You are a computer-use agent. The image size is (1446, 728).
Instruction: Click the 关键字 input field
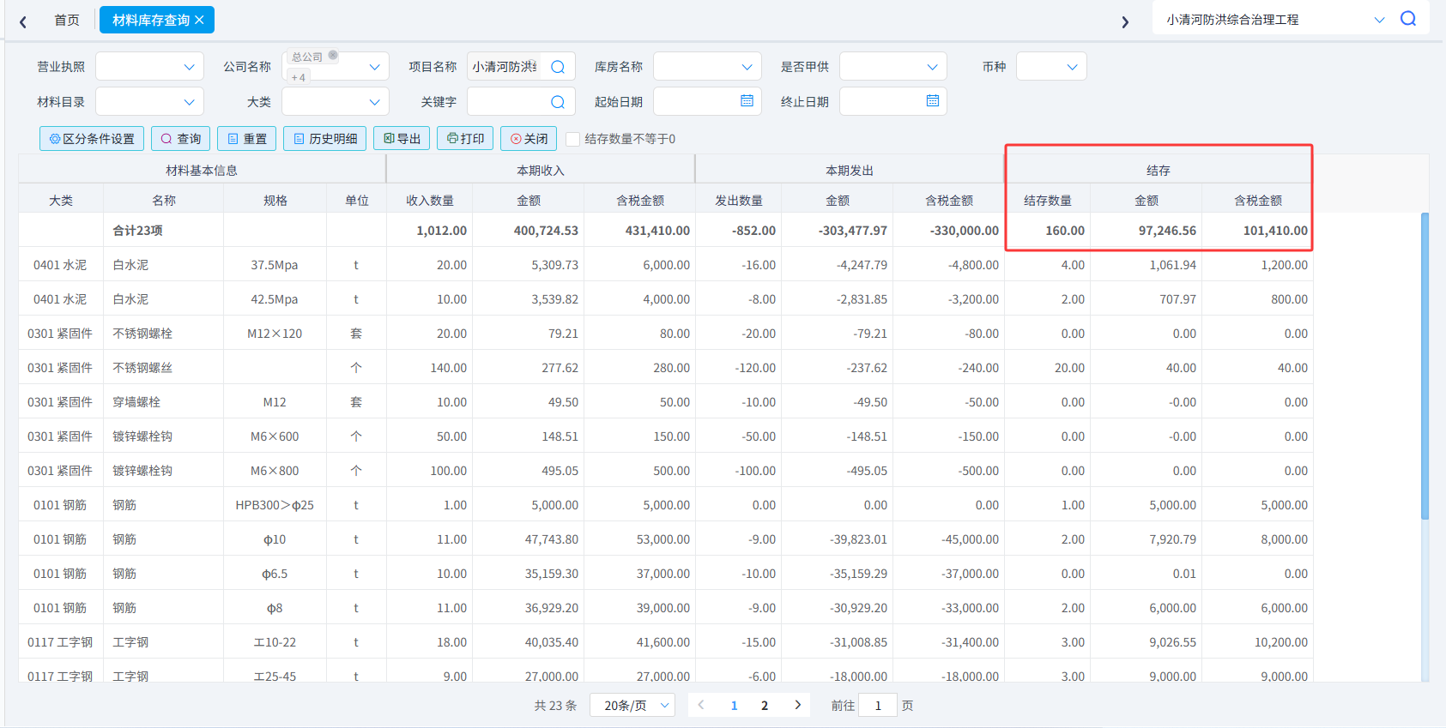pos(521,102)
